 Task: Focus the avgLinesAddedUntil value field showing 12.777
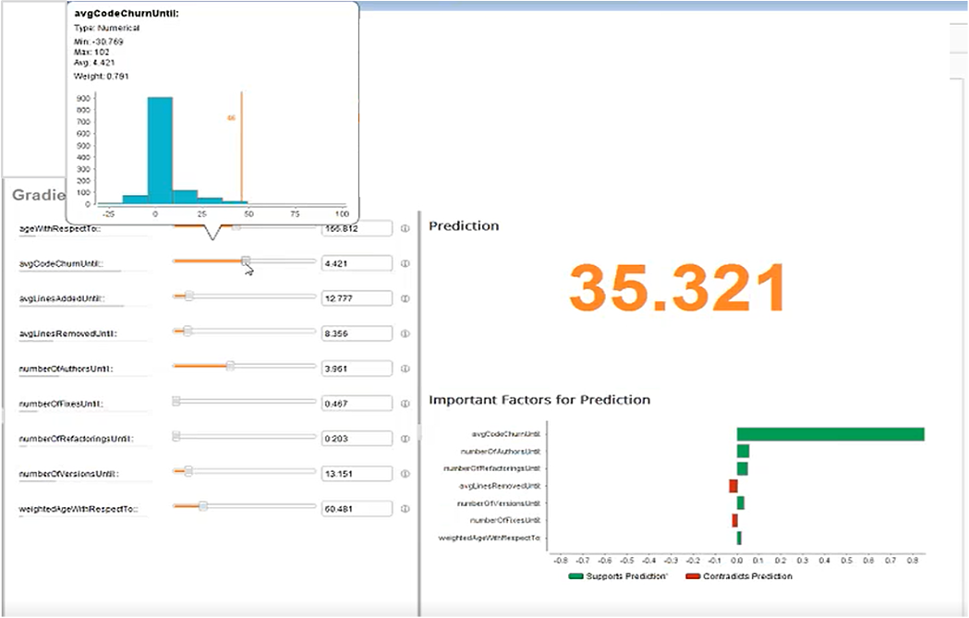[x=357, y=298]
